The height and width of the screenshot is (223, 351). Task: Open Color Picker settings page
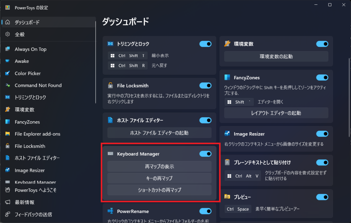click(49, 73)
